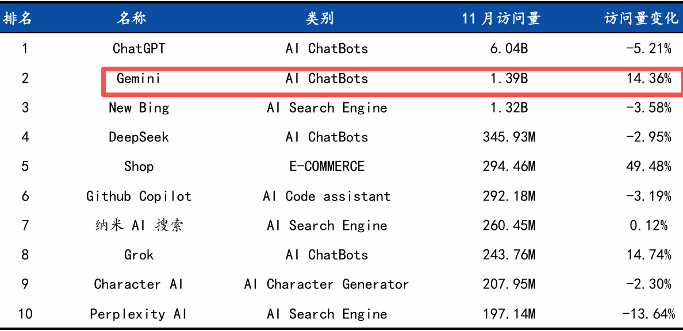Click the 11月访问量 column header

pyautogui.click(x=501, y=18)
